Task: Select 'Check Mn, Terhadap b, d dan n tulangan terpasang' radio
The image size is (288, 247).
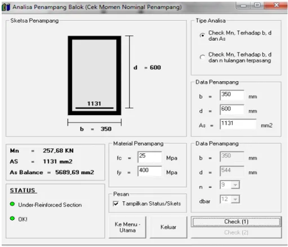Action: pos(202,57)
